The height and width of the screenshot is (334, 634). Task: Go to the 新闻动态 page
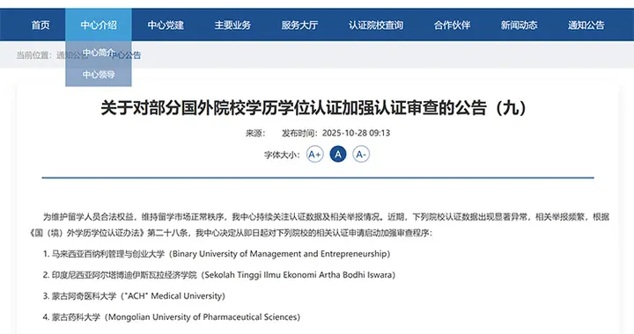(x=520, y=25)
